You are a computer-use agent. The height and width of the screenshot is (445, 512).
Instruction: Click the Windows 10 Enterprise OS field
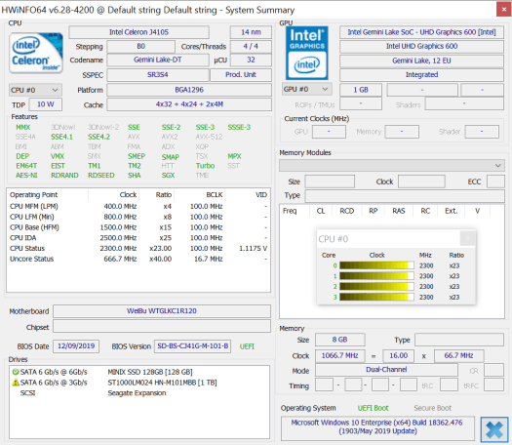click(377, 427)
